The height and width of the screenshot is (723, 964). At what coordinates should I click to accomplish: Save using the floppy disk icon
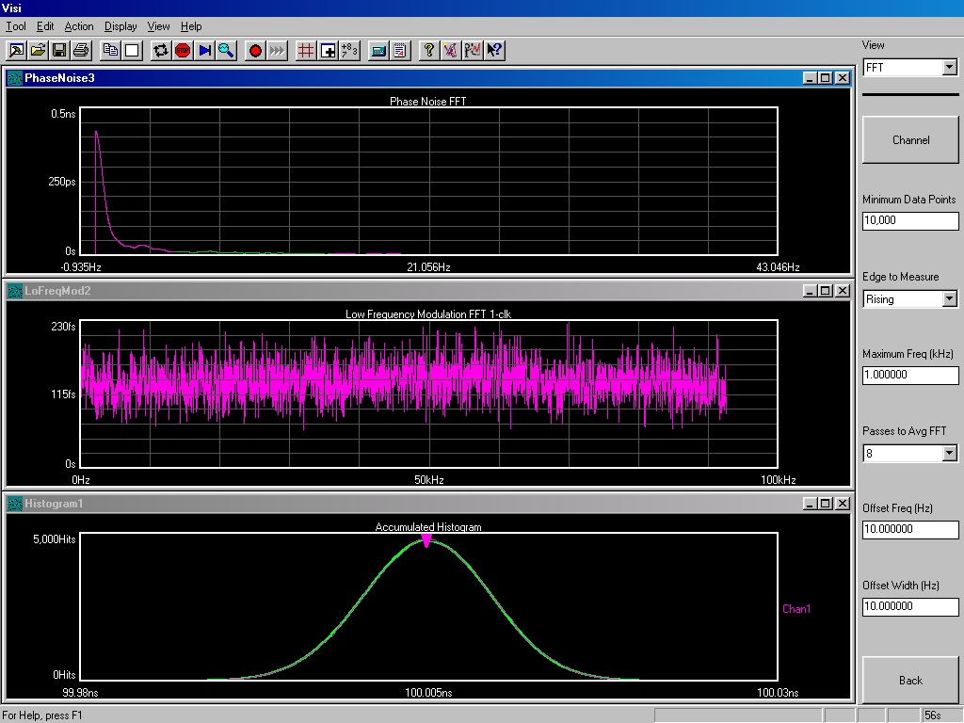tap(59, 51)
